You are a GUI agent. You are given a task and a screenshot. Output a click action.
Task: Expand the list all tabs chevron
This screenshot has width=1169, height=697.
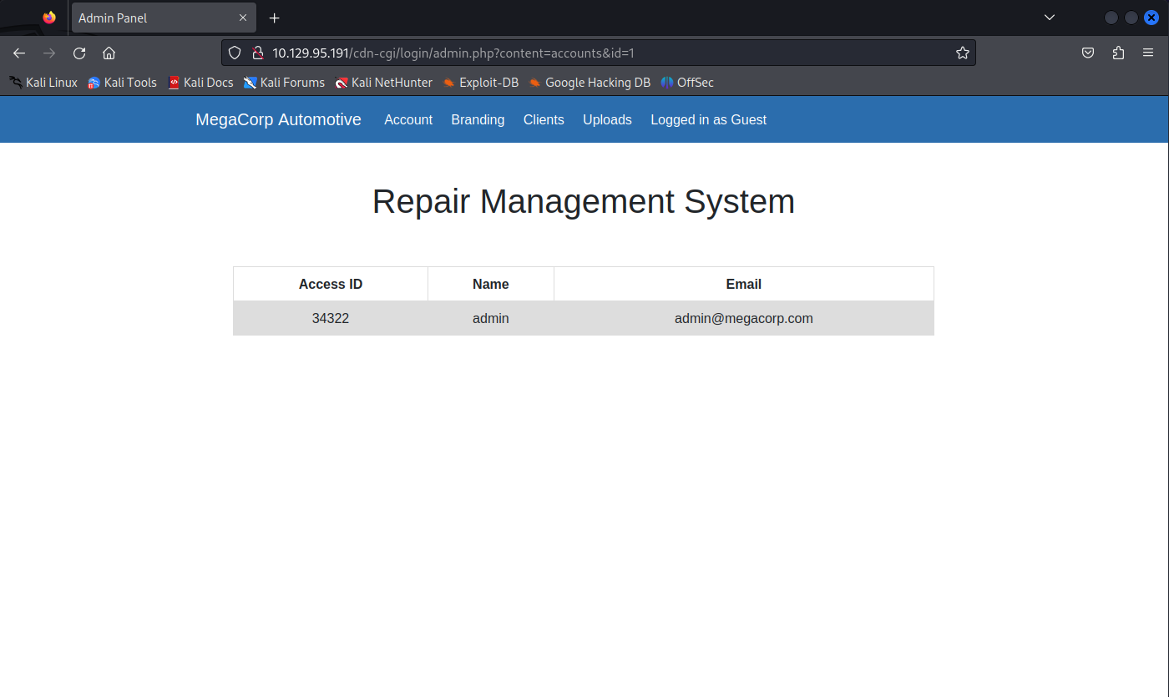1050,18
